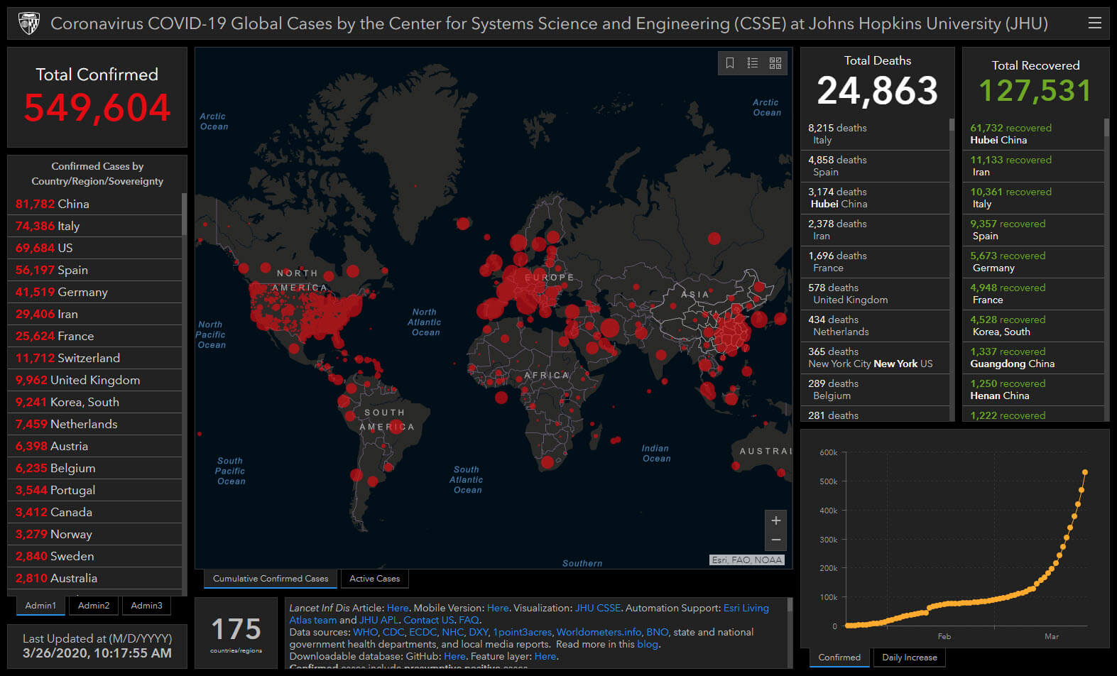Show the map legend list icon
This screenshot has width=1117, height=676.
[x=753, y=63]
